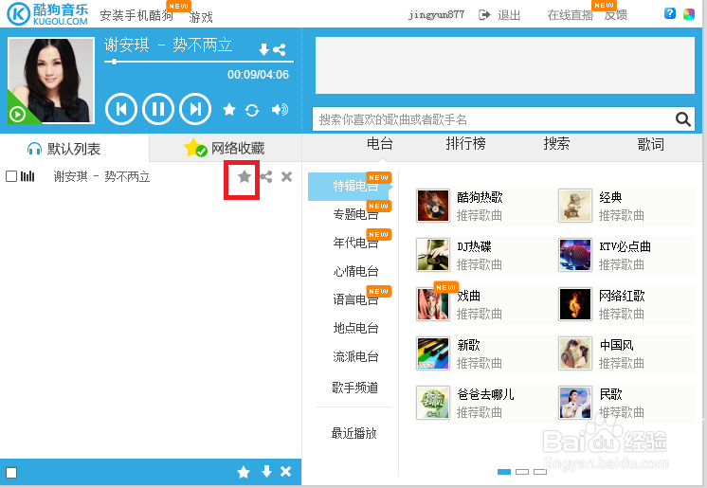The height and width of the screenshot is (488, 707).
Task: Open the 最近播放 list
Action: [353, 433]
